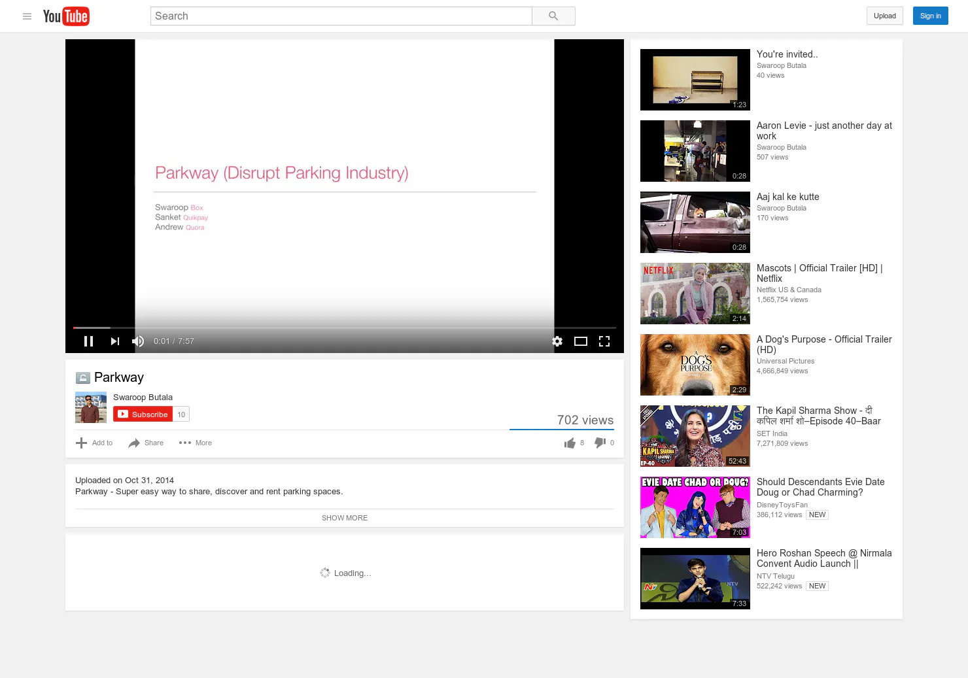Click NTV Telugu channel name

point(776,576)
